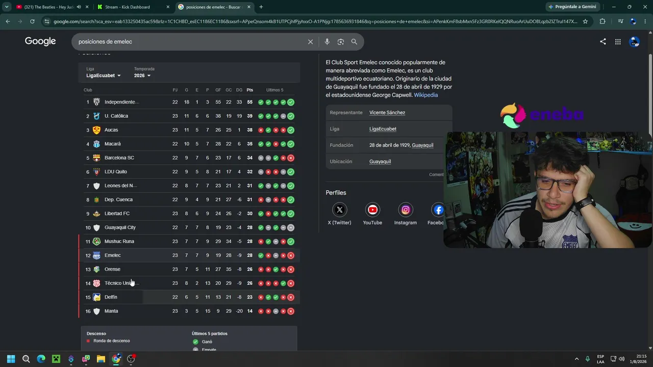Clear the Google search box text

pyautogui.click(x=310, y=42)
